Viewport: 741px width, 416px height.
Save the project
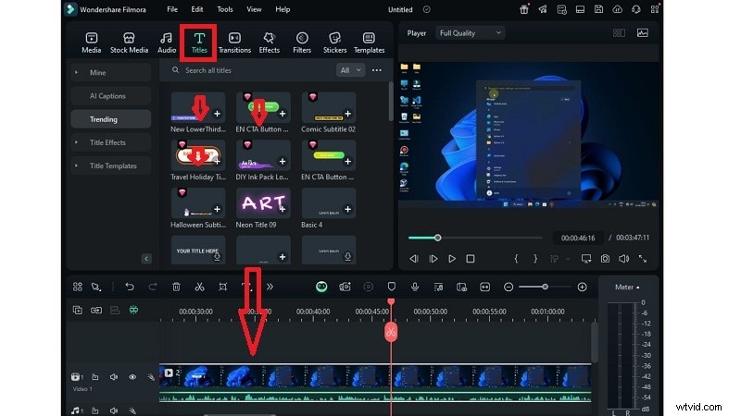598,9
